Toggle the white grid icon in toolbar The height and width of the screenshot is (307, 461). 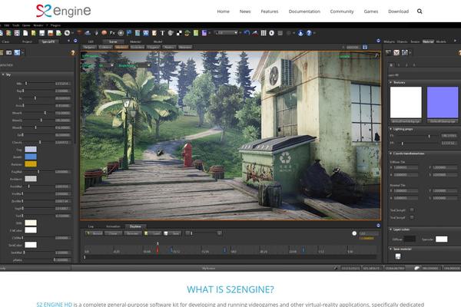264,33
